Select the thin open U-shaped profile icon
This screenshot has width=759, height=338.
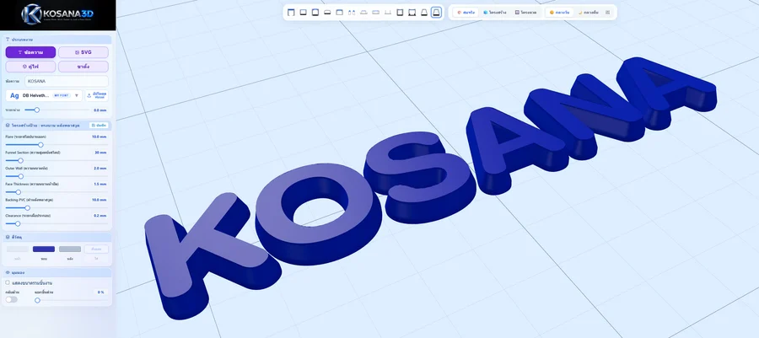tap(388, 13)
